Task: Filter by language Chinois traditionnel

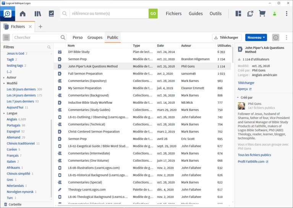Action: (21, 144)
